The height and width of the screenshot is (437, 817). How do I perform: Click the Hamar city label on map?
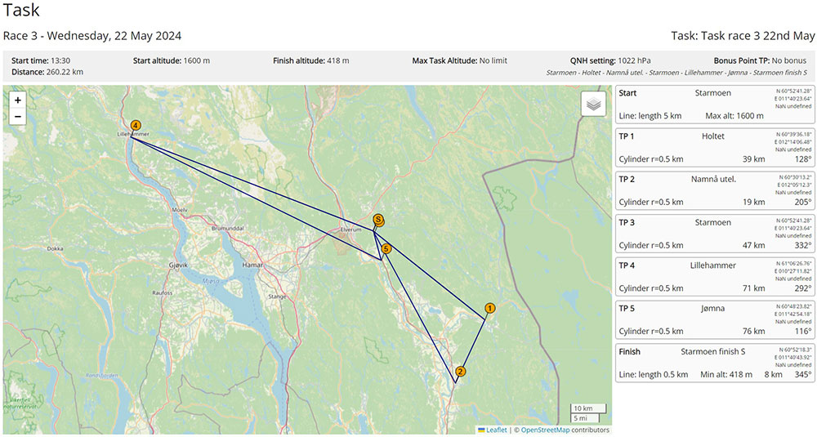253,265
